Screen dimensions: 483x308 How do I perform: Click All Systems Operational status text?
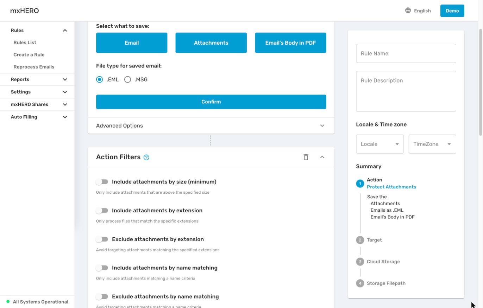click(x=40, y=302)
